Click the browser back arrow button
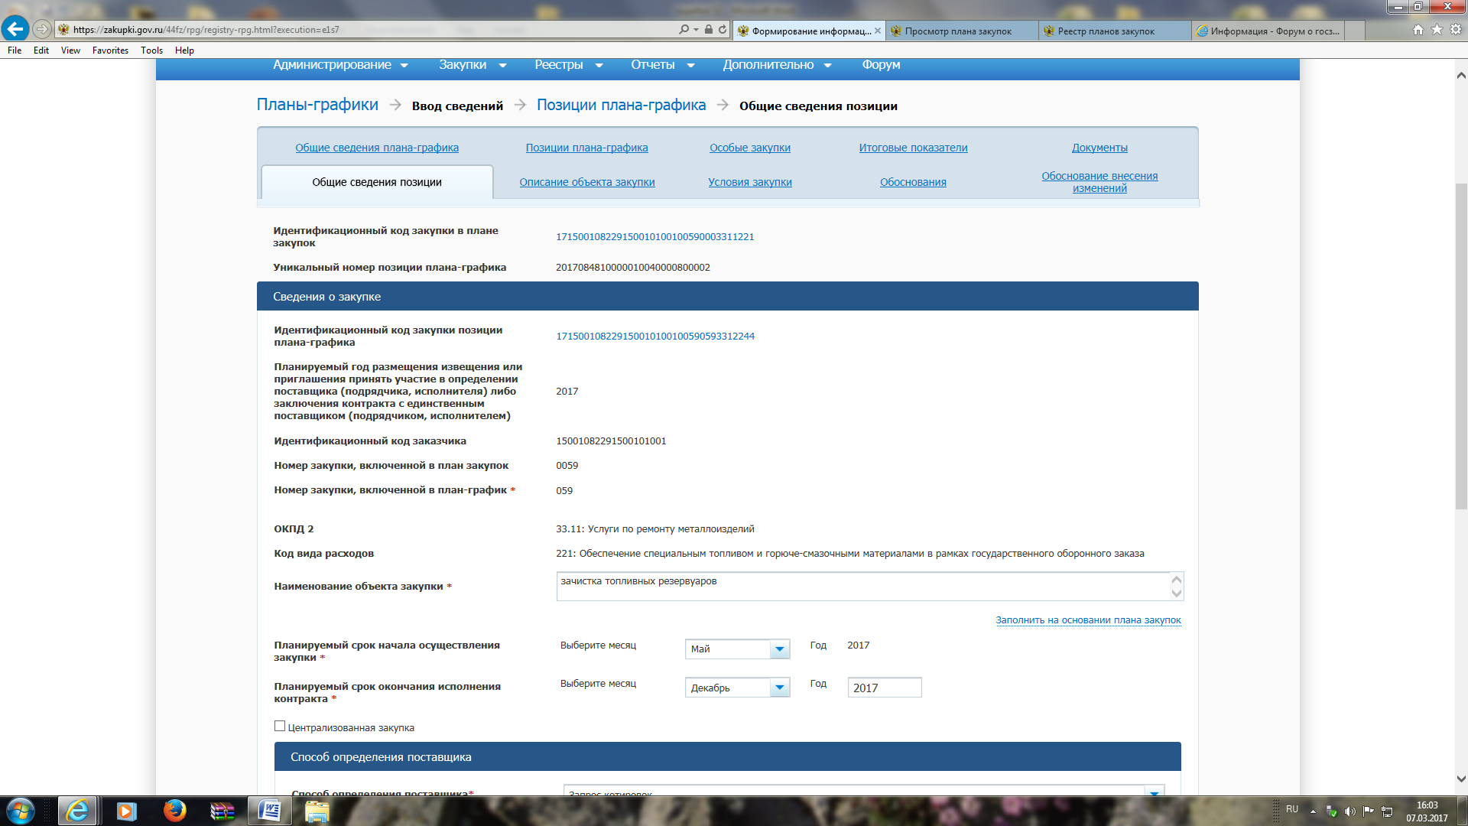 (x=15, y=29)
